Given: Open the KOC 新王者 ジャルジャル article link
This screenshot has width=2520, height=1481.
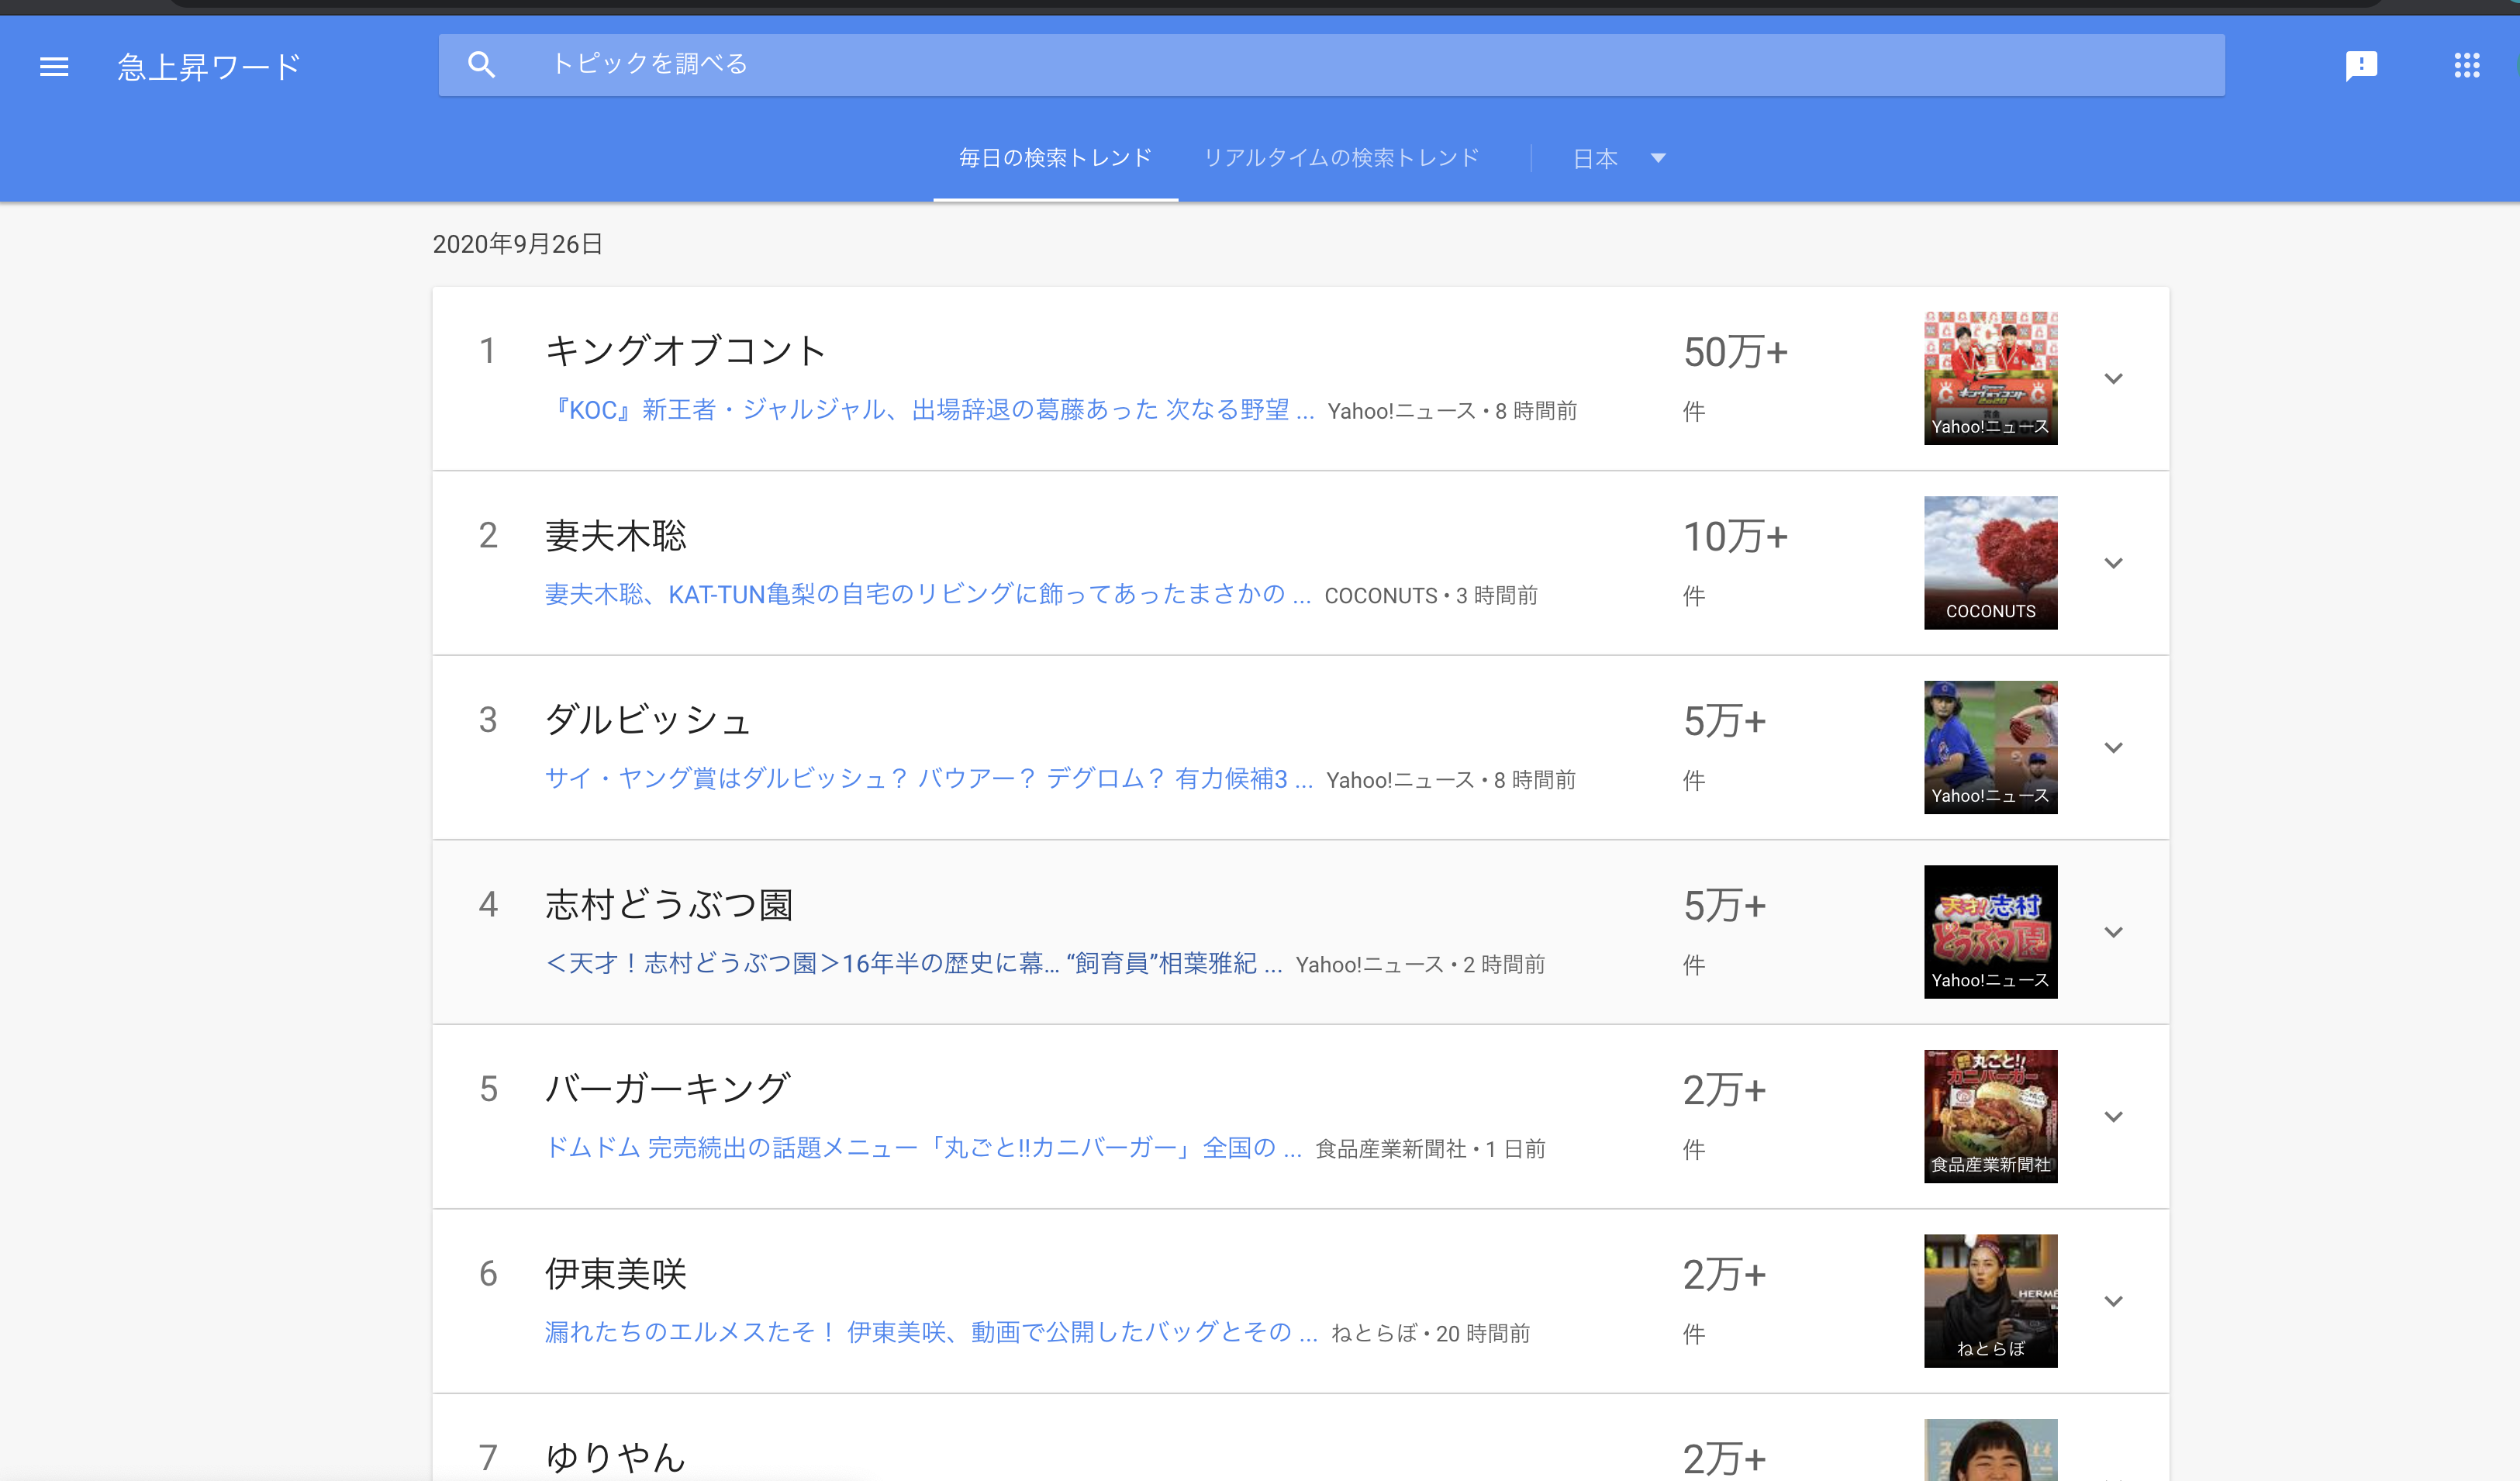Looking at the screenshot, I should click(x=930, y=410).
